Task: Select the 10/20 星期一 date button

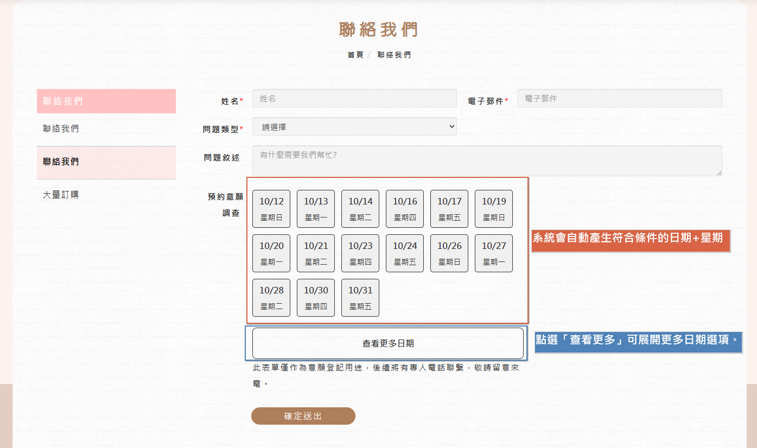Action: click(x=271, y=253)
